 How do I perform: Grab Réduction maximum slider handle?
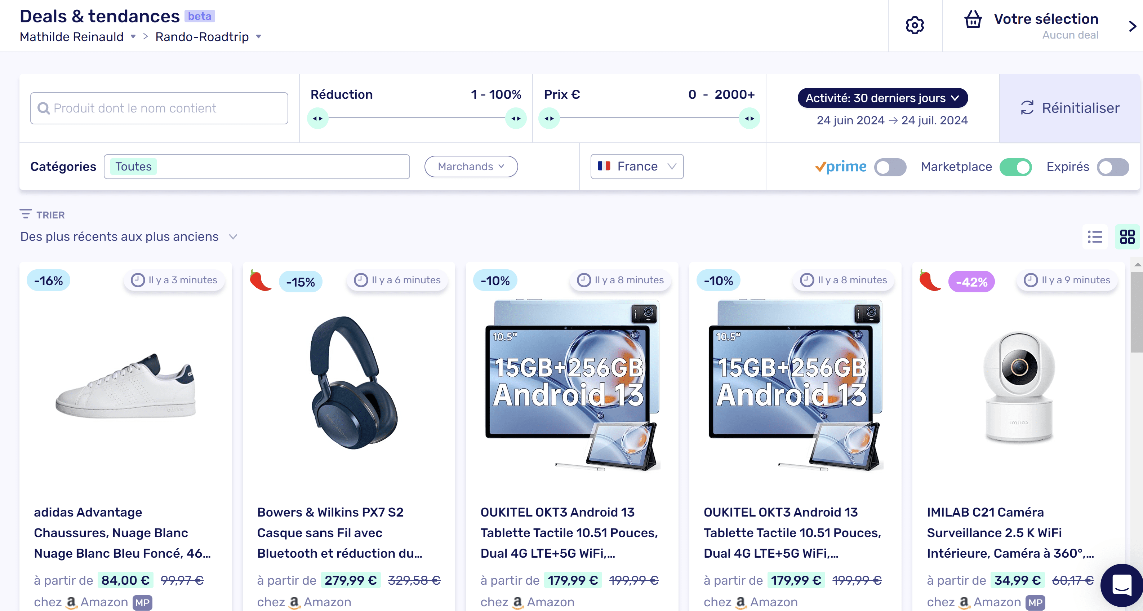click(x=516, y=119)
